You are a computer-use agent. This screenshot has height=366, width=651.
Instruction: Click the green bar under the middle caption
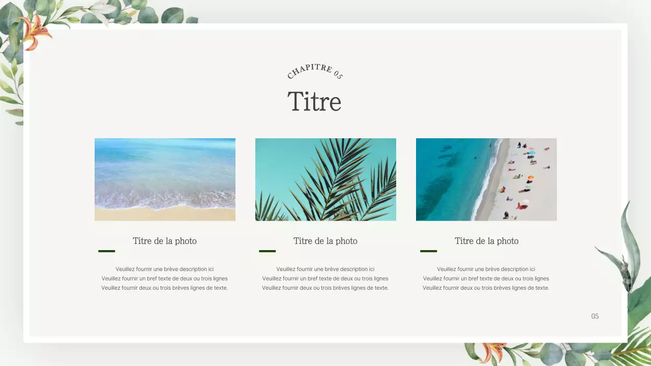(x=268, y=251)
